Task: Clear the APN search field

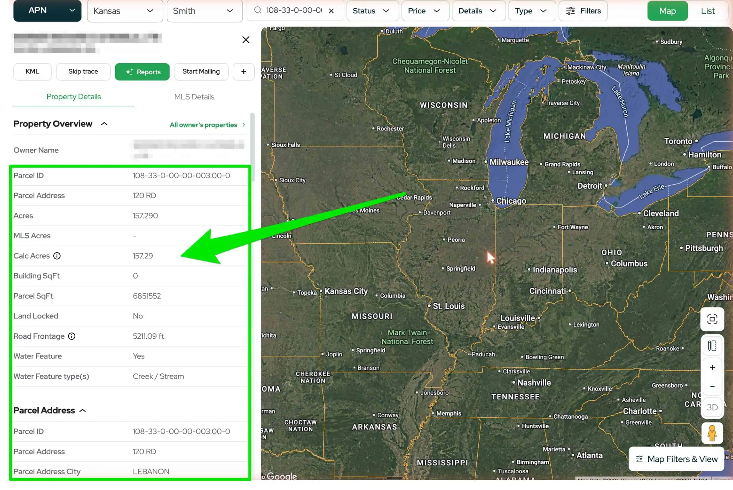Action: [x=331, y=11]
